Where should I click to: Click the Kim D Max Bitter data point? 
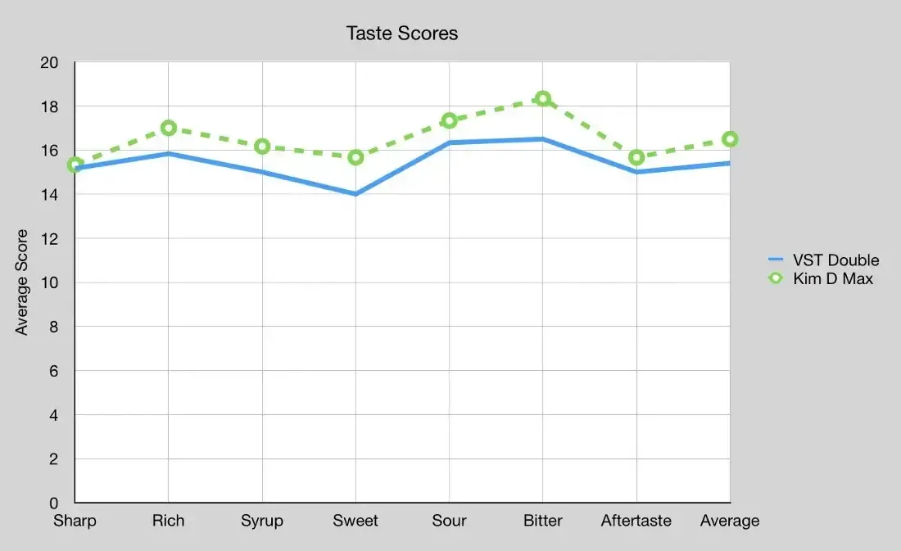coord(542,99)
